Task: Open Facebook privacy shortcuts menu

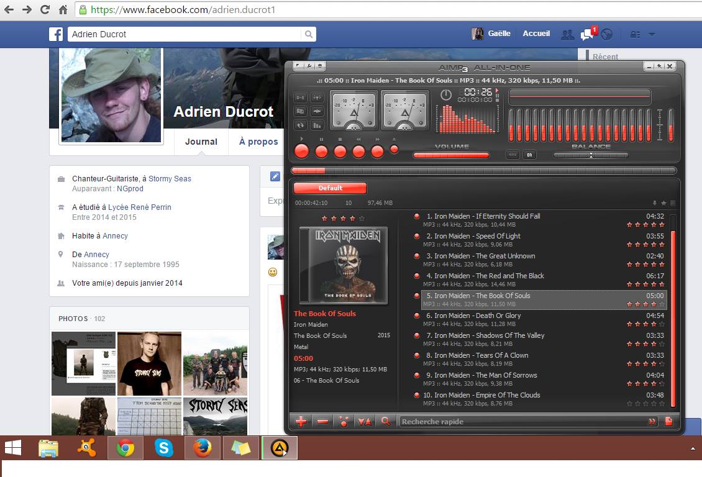Action: (x=635, y=34)
